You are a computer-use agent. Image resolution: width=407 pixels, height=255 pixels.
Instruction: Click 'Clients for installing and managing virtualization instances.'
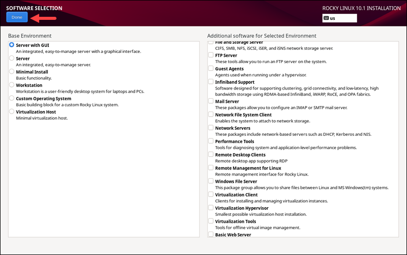(x=272, y=201)
